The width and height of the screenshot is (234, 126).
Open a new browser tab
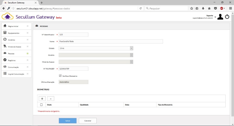click(41, 2)
